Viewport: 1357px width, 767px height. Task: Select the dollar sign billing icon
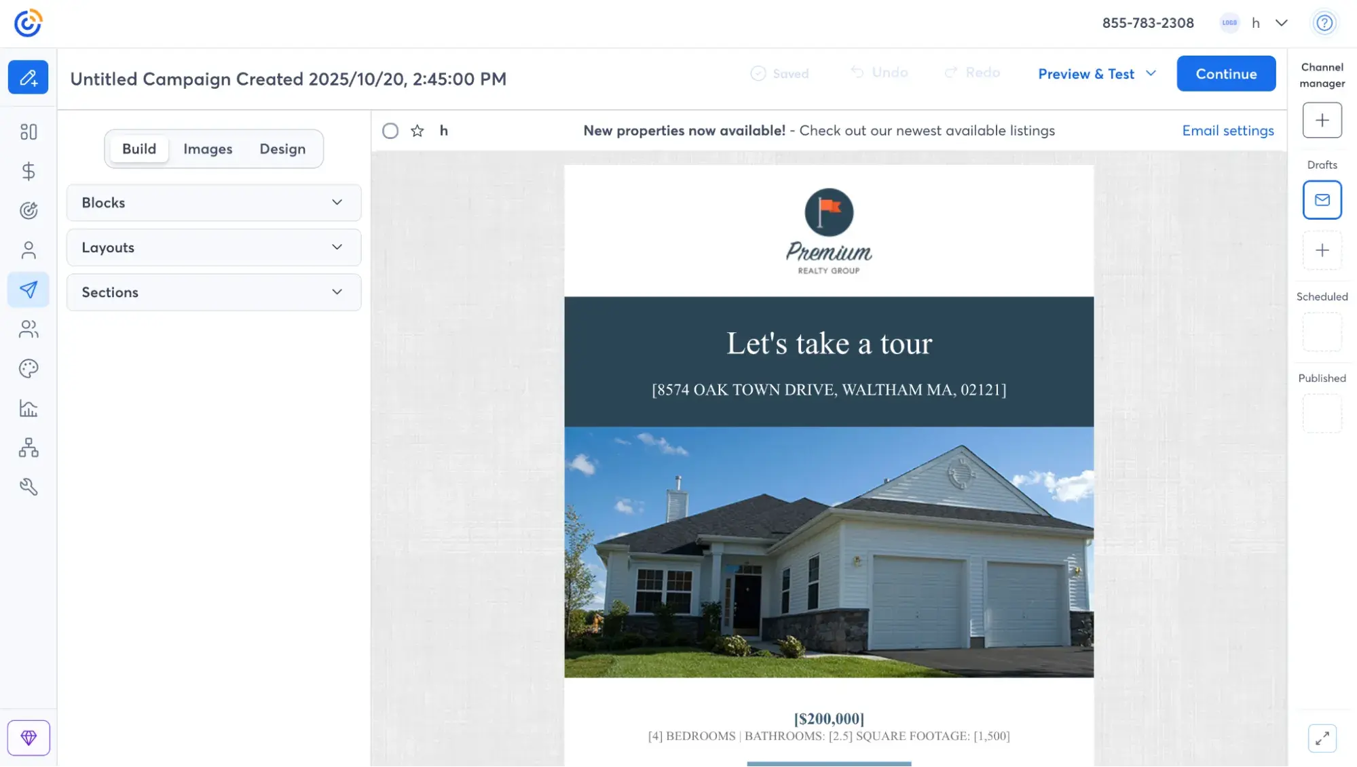pos(28,172)
